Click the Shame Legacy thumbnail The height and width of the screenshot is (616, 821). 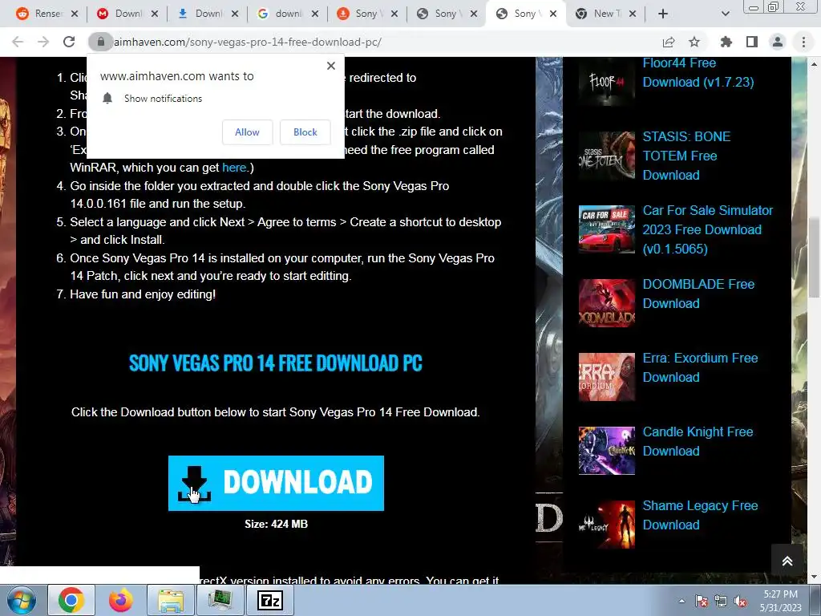point(606,525)
